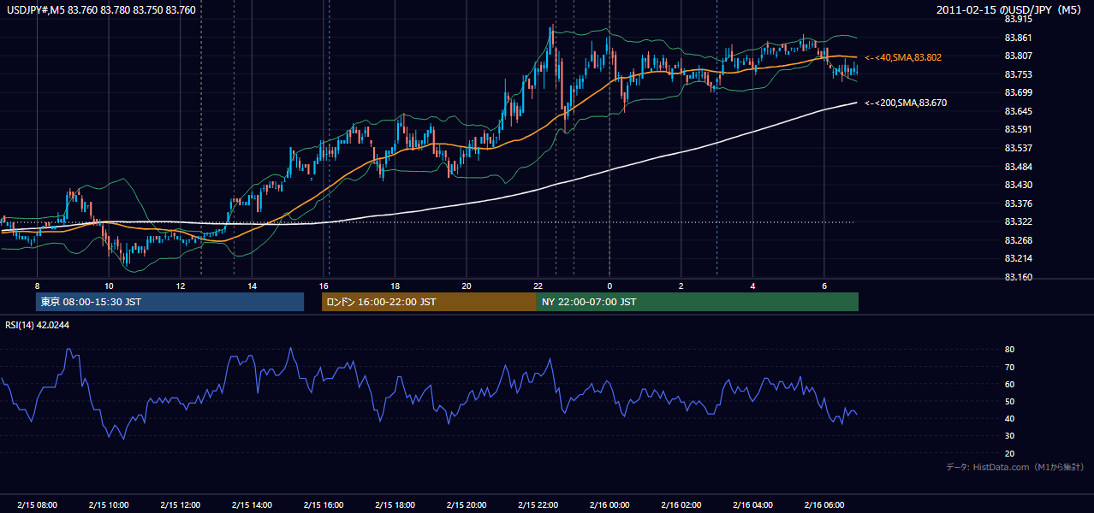The width and height of the screenshot is (1094, 513).
Task: Click price level 83.160 on price axis
Action: tap(1019, 277)
